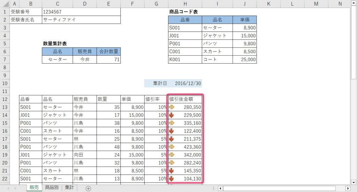The height and width of the screenshot is (192, 357).
Task: Click the 合計数量 cell showing 71
Action: tap(109, 59)
